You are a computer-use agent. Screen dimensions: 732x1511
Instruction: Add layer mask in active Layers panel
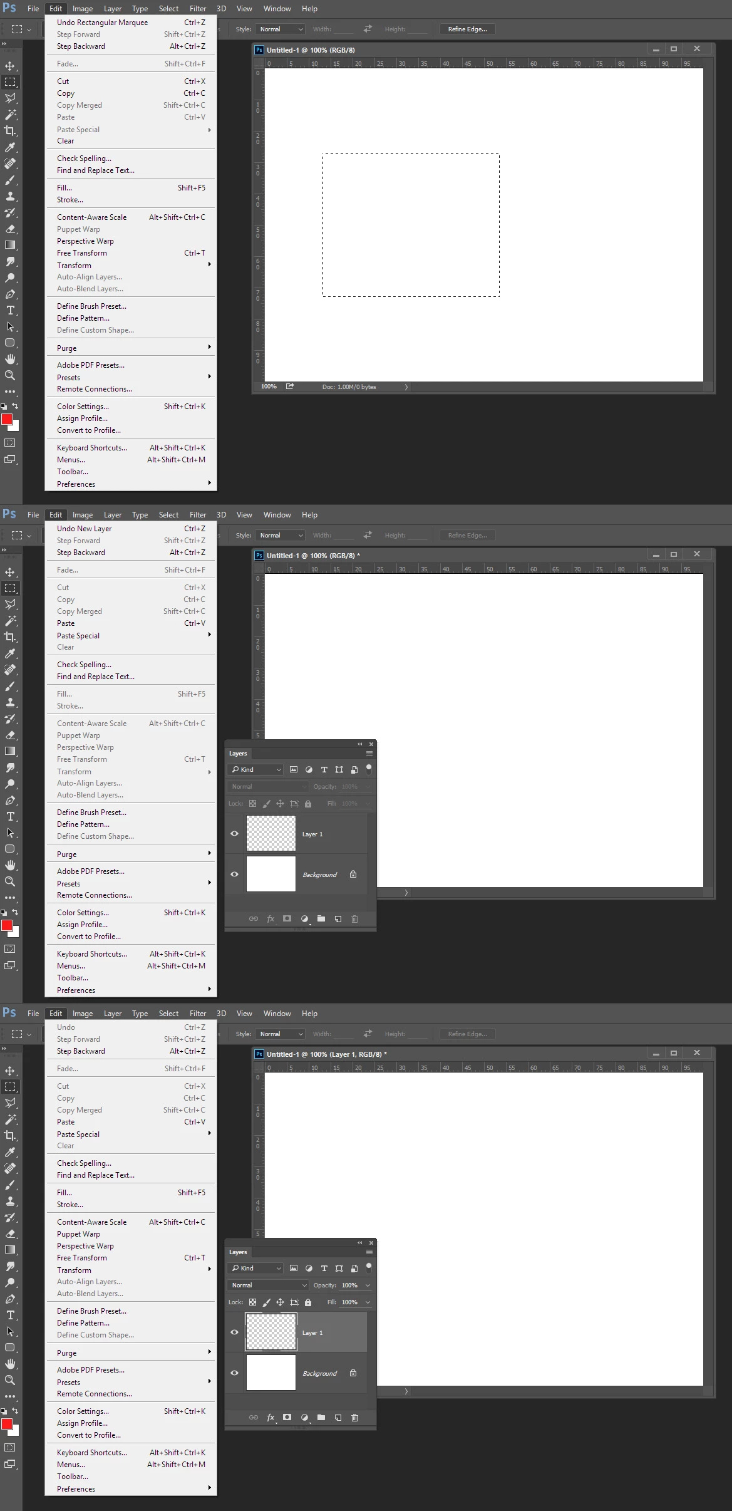point(287,1417)
